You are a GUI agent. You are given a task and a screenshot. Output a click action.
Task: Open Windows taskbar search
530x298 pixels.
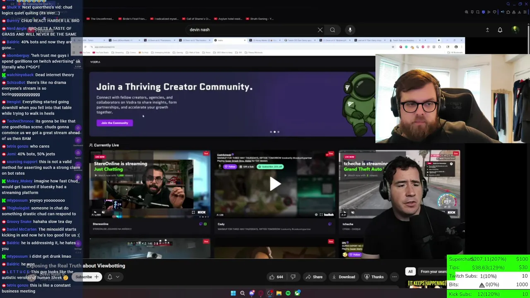(x=242, y=293)
